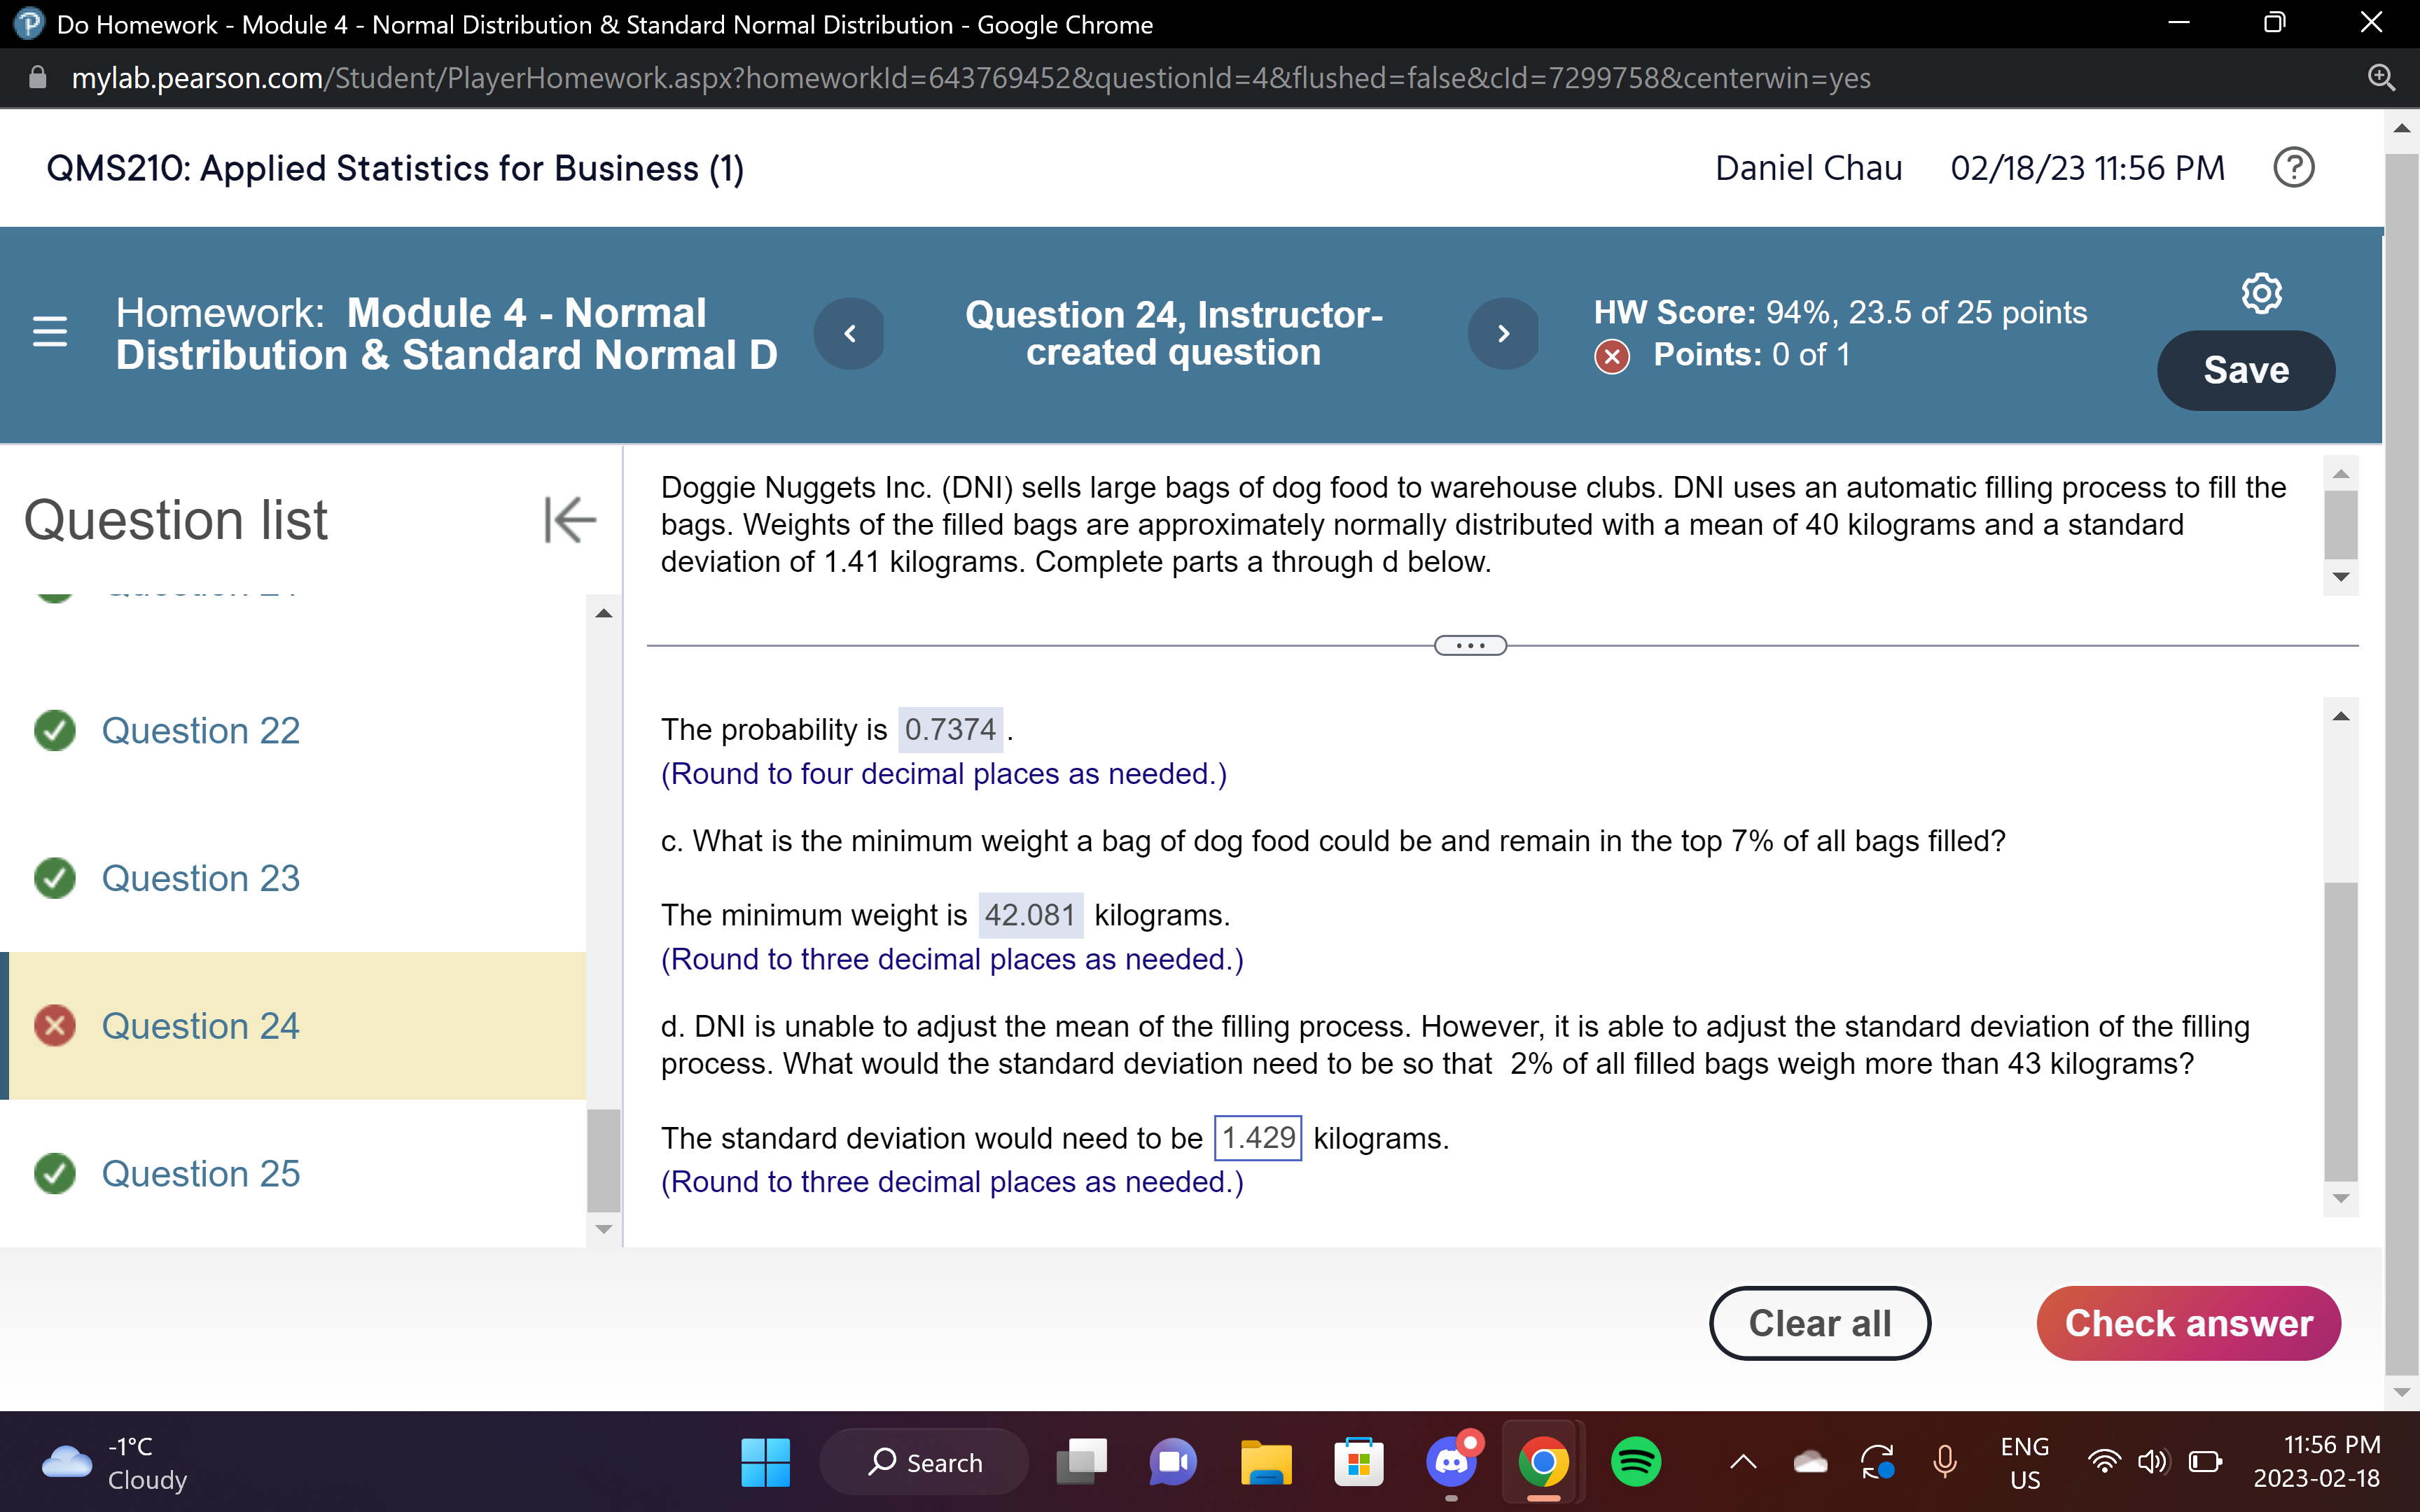Click the next question chevron arrow
The height and width of the screenshot is (1512, 2420).
1504,333
